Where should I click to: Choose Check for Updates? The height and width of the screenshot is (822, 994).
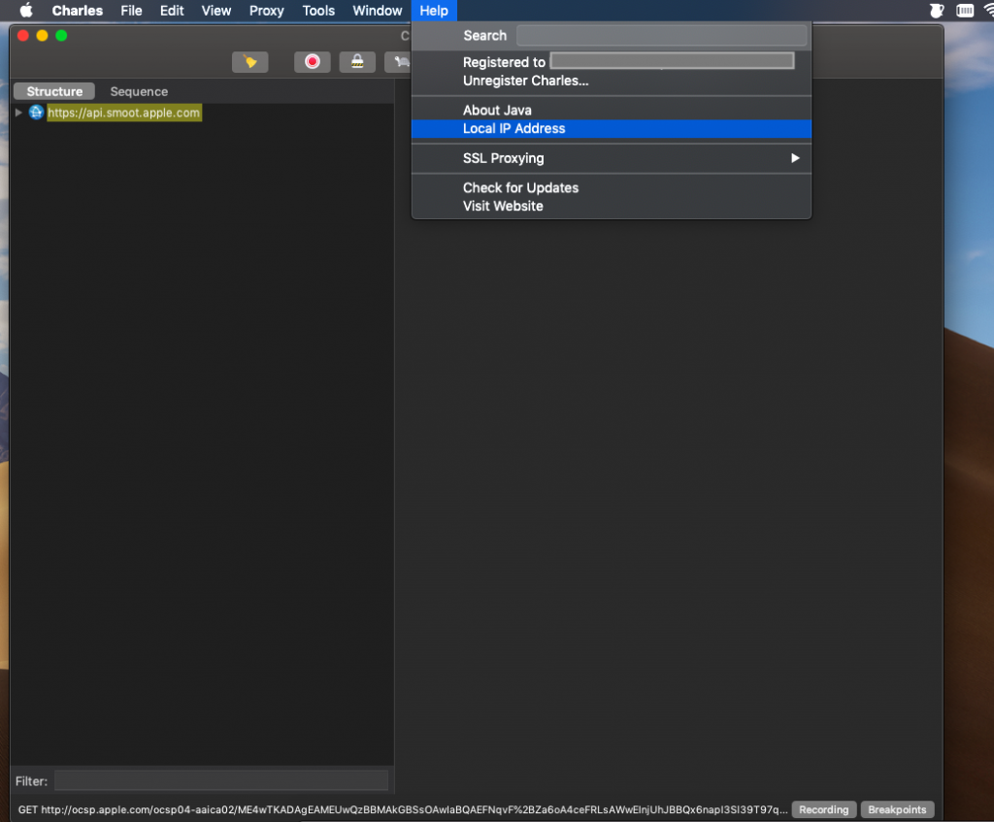(612, 187)
